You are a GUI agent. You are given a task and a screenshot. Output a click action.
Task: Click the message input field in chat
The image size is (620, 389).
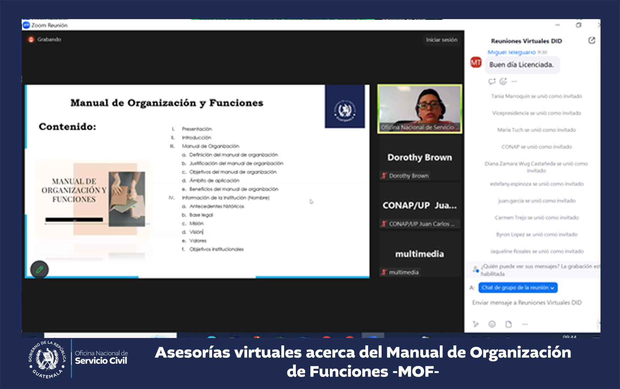(527, 303)
